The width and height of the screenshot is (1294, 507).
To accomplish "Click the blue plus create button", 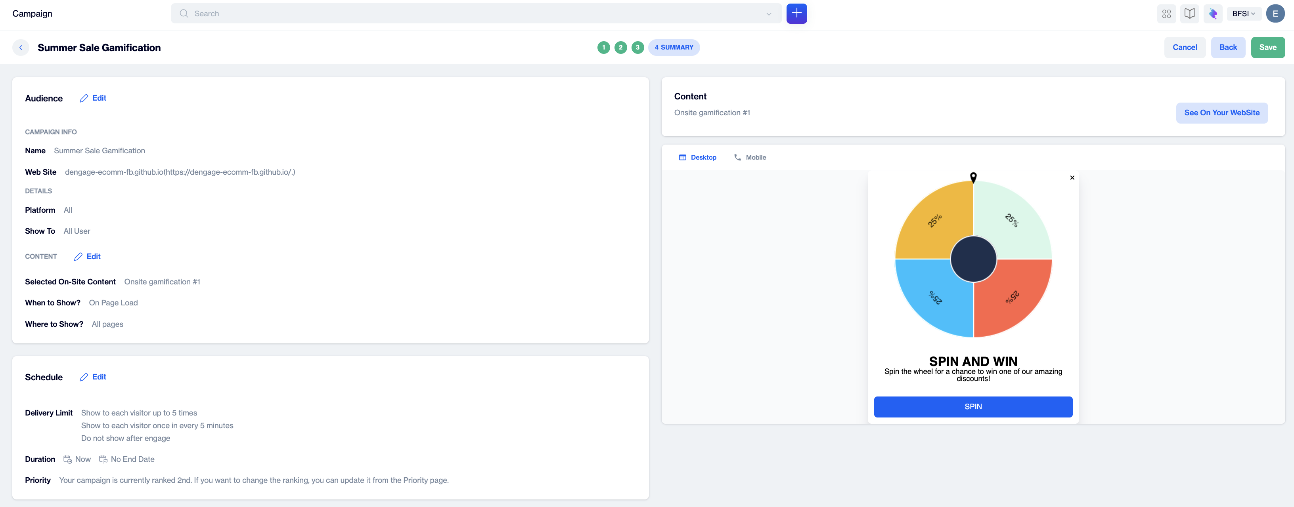I will coord(796,13).
